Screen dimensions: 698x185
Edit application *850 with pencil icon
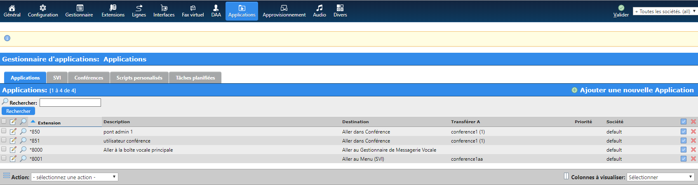click(x=13, y=131)
